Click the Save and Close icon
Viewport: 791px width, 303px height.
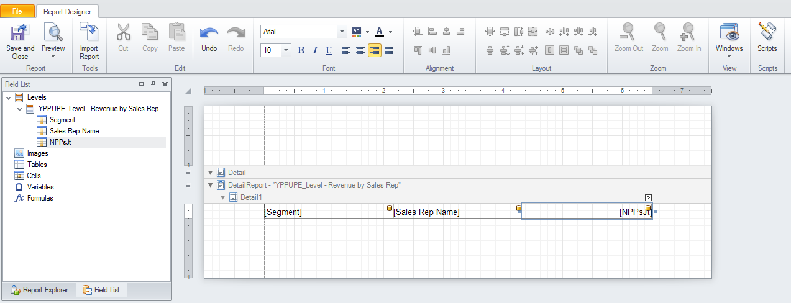pos(20,32)
